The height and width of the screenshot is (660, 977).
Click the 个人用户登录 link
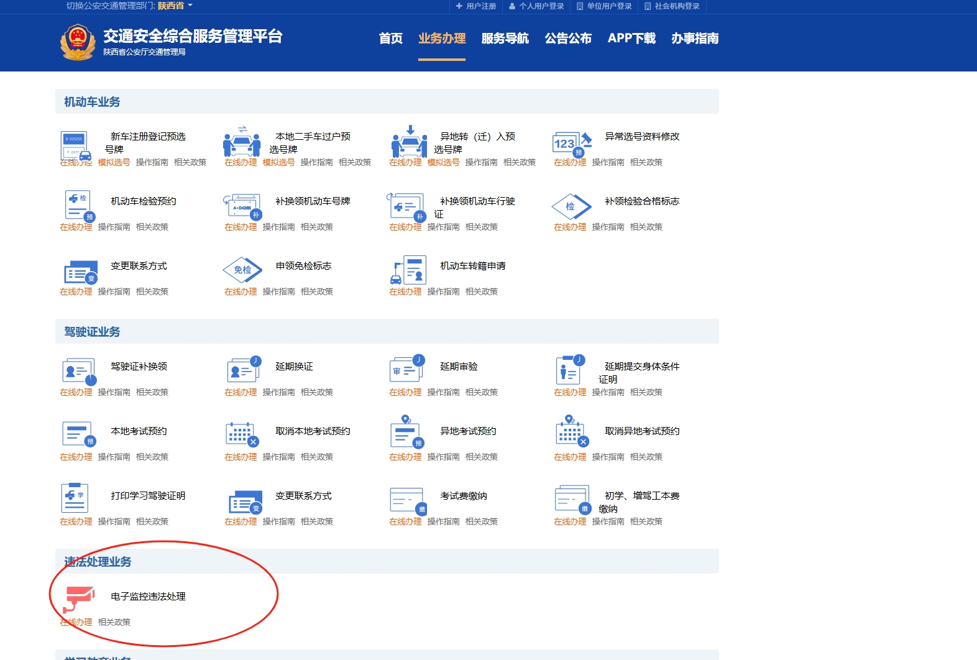pyautogui.click(x=536, y=6)
